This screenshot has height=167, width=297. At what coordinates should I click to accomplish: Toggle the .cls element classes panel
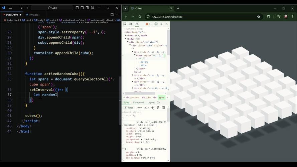146,108
